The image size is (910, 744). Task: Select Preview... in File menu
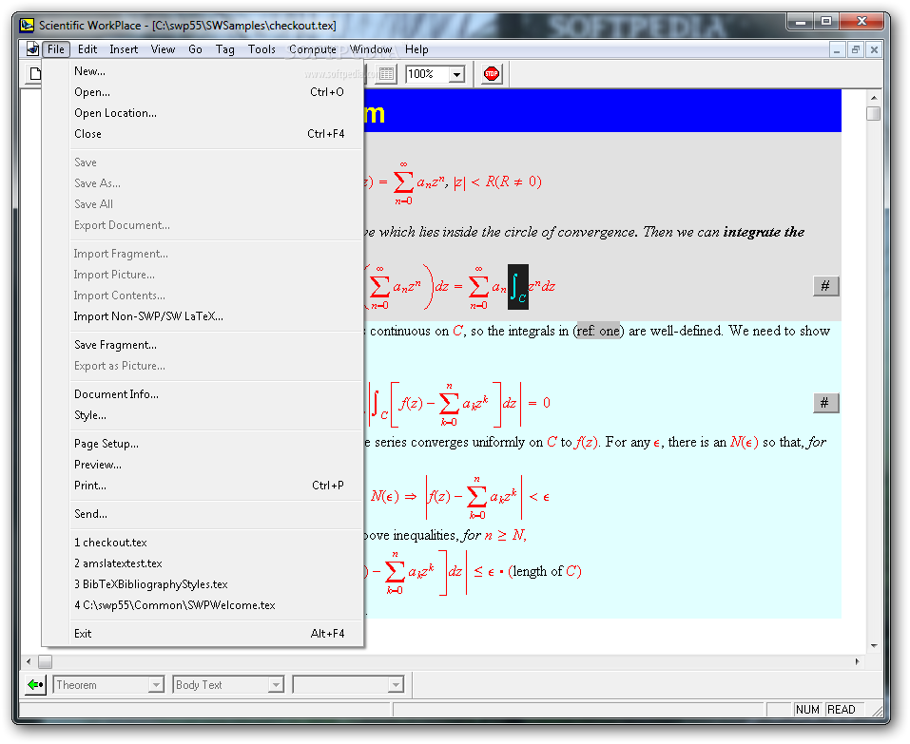click(203, 465)
